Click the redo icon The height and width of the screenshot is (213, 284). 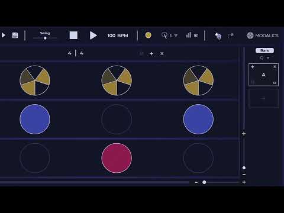(x=231, y=35)
